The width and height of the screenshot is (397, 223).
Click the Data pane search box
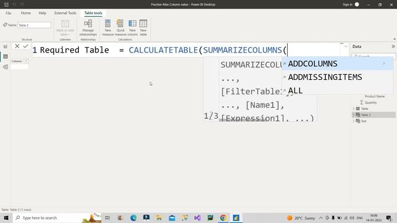click(x=373, y=56)
